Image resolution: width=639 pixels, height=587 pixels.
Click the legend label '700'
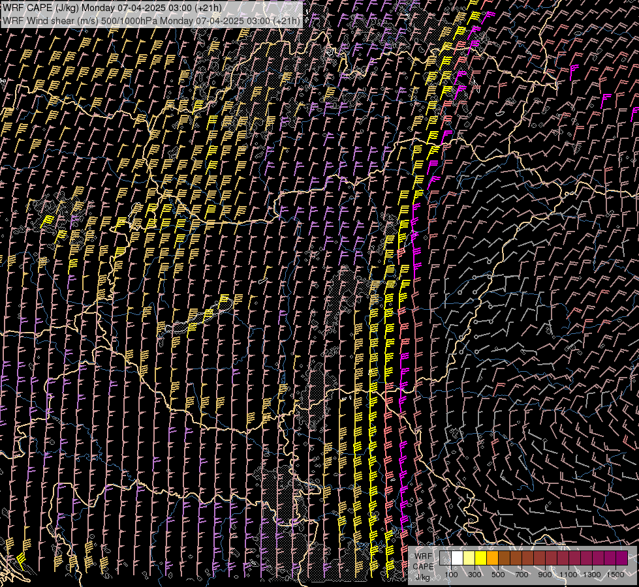[x=522, y=575]
